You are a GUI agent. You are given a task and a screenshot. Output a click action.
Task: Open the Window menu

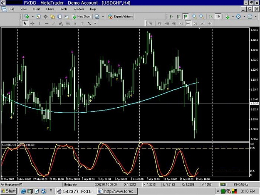(x=79, y=9)
